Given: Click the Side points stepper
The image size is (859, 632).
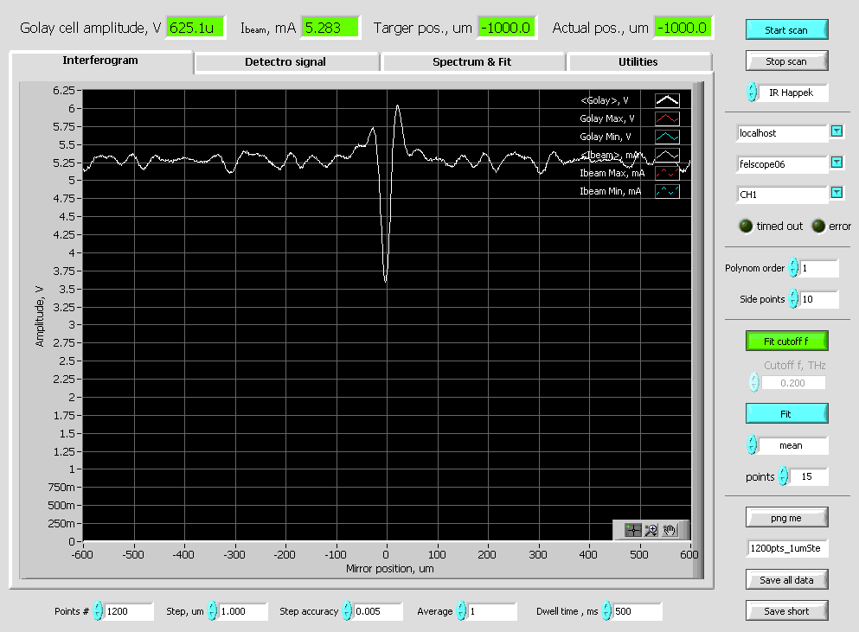Looking at the screenshot, I should 793,298.
